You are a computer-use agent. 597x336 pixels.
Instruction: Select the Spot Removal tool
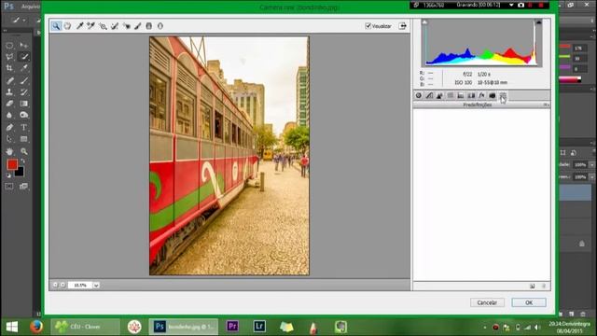(x=115, y=26)
